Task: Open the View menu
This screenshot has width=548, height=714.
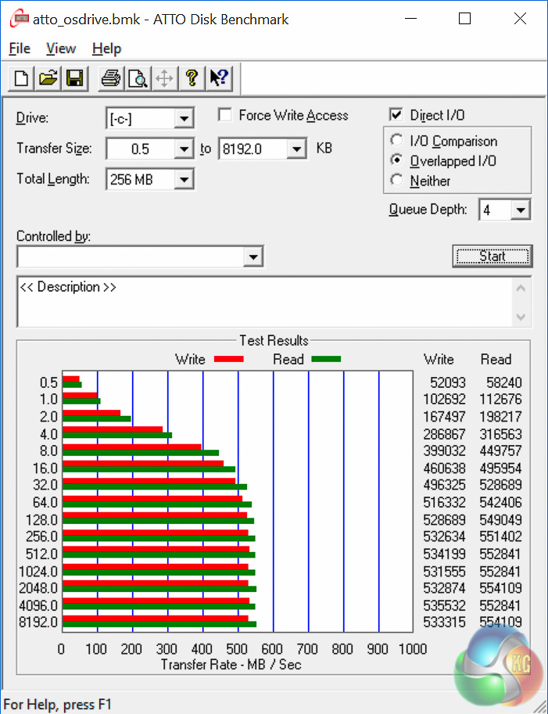Action: (61, 48)
